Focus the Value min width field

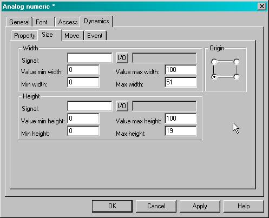(x=83, y=70)
